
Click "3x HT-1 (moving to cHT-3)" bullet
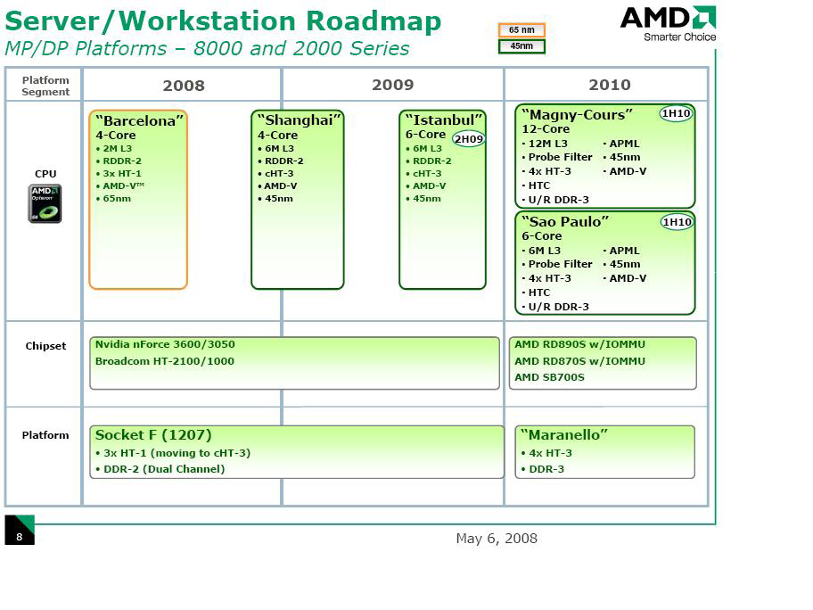click(177, 453)
